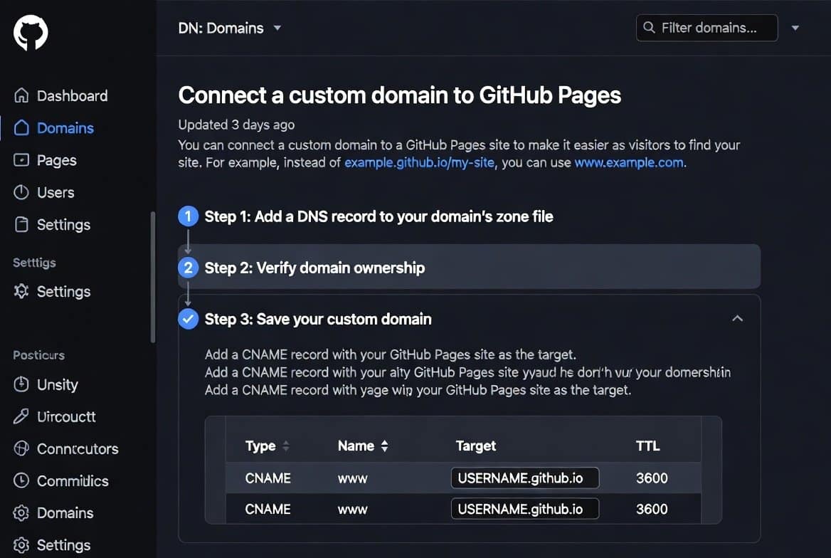
Task: Click the Users clock icon
Action: (21, 192)
